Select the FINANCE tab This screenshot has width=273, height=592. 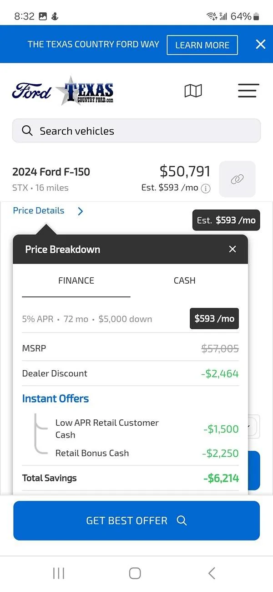coord(76,281)
